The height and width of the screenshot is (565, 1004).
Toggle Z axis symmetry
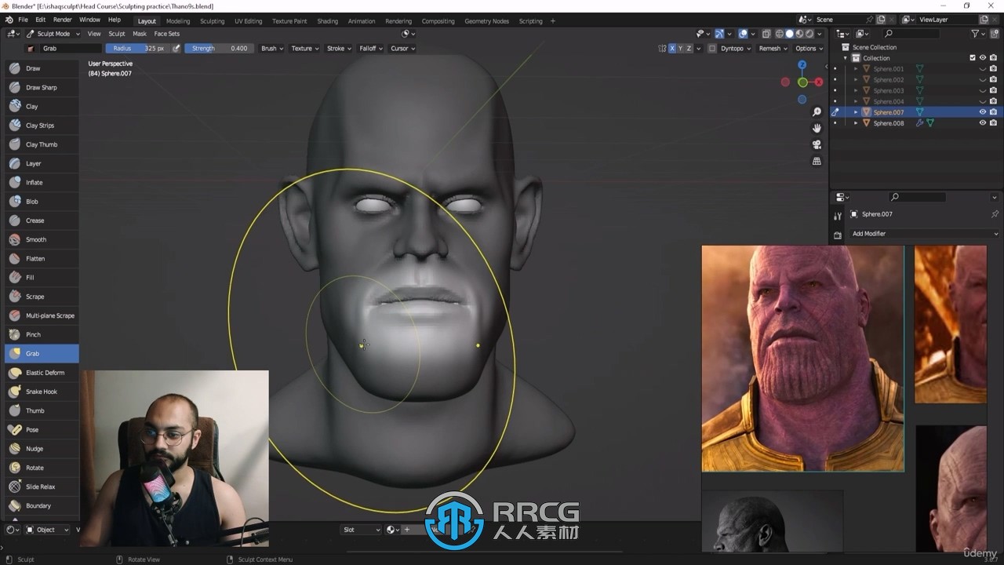pyautogui.click(x=689, y=49)
